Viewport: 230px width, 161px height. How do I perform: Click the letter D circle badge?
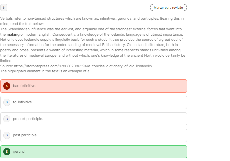point(7,135)
